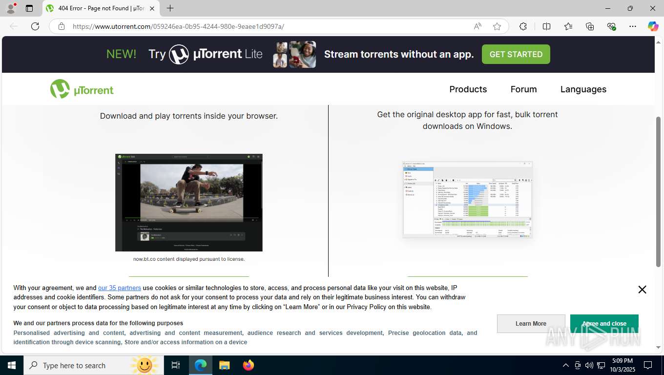Open the Copilot sidebar
The width and height of the screenshot is (664, 375).
653,26
